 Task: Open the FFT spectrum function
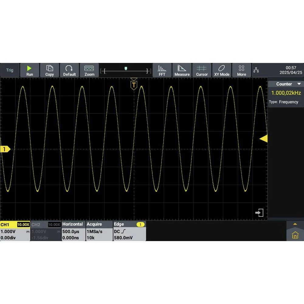pyautogui.click(x=162, y=70)
